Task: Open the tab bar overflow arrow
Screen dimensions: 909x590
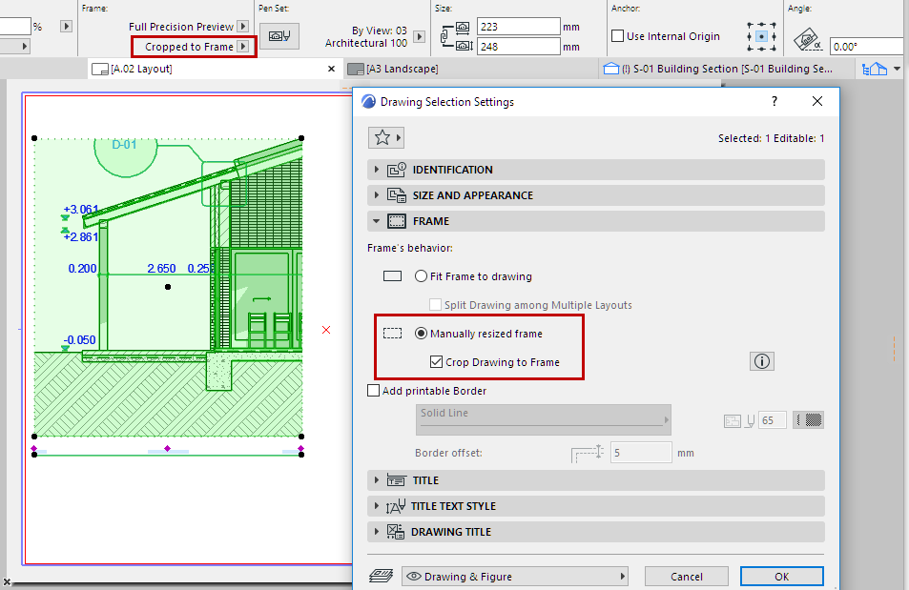Action: click(898, 69)
